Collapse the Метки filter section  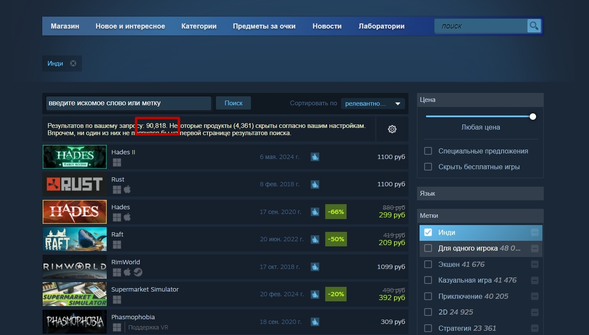click(x=480, y=216)
